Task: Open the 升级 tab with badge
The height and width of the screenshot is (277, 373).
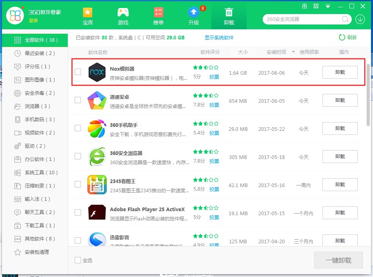Action: [x=193, y=12]
